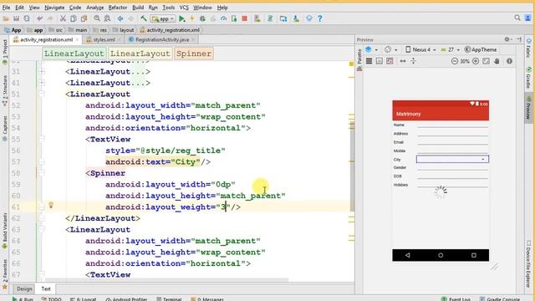
Task: Select the Pan hand tool in preview
Action: click(497, 61)
